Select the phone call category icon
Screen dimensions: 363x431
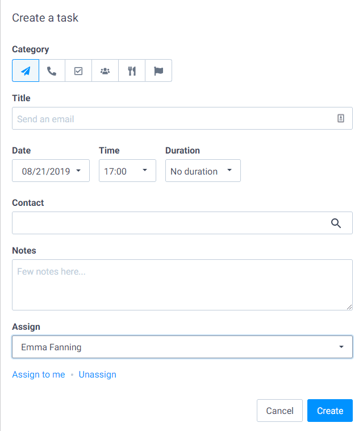click(52, 71)
